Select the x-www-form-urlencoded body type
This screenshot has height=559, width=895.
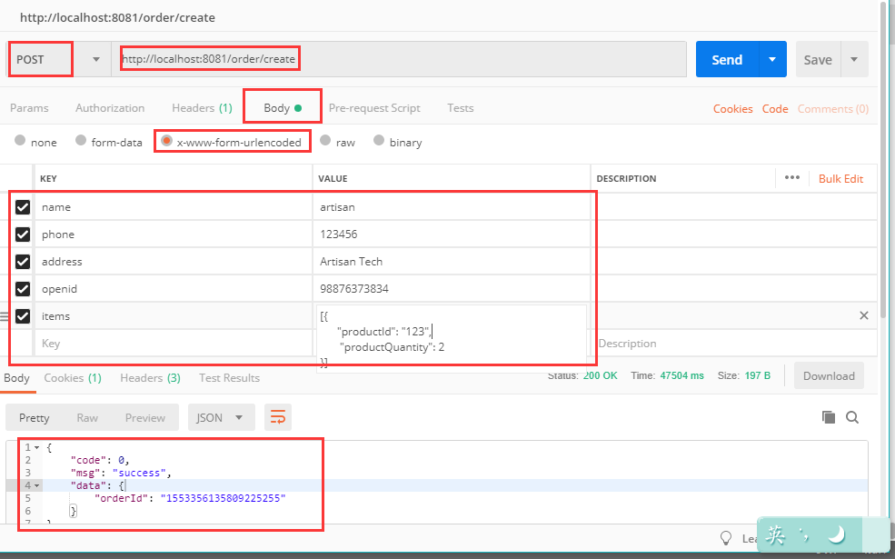pyautogui.click(x=166, y=141)
